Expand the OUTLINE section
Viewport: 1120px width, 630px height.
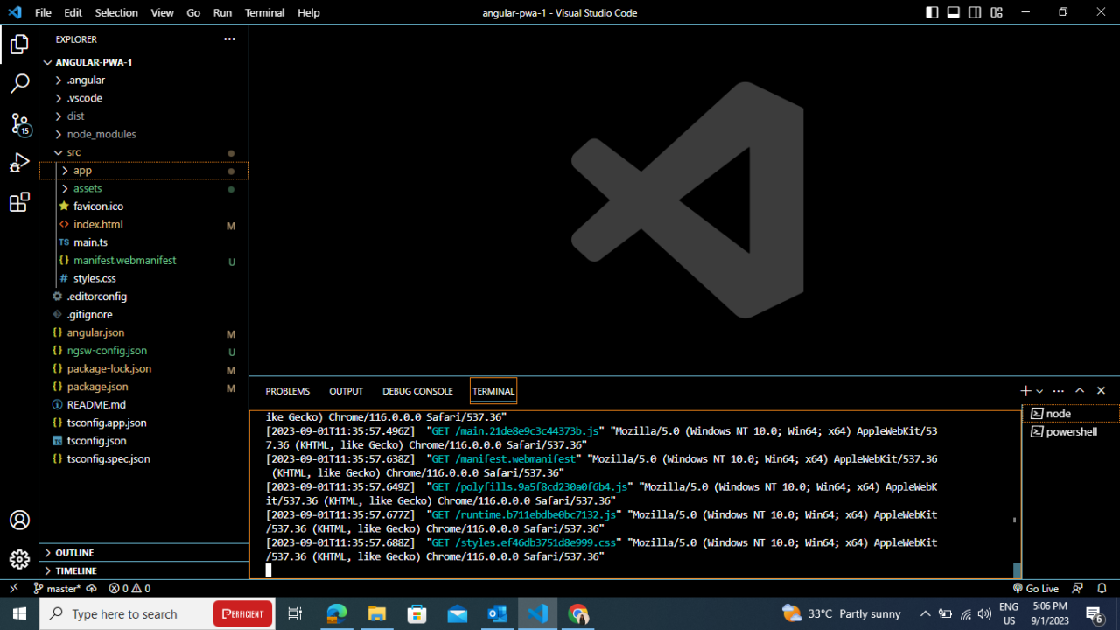coord(74,553)
